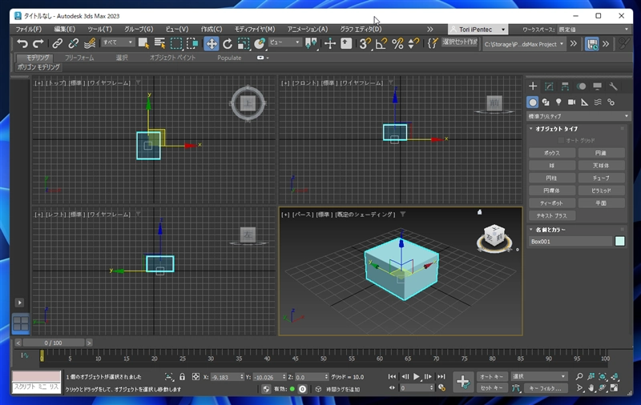
Task: Pick the Select Object arrow tool
Action: point(143,43)
